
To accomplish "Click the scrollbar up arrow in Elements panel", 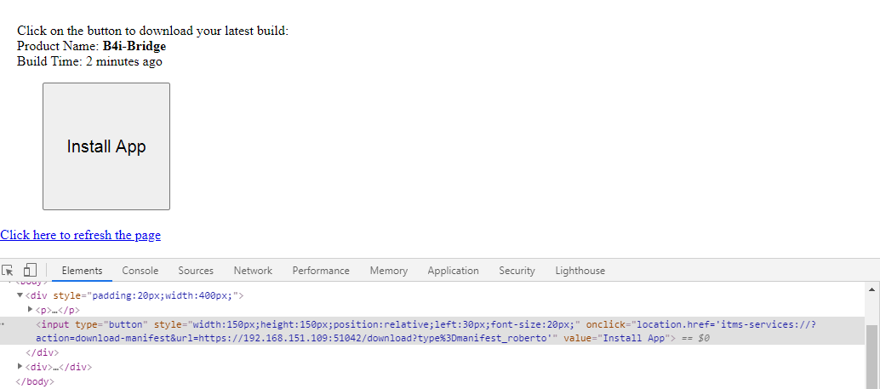I will coord(872,289).
